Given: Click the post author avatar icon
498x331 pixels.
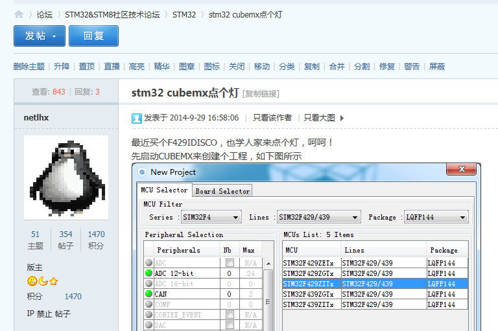Looking at the screenshot, I should click(137, 118).
